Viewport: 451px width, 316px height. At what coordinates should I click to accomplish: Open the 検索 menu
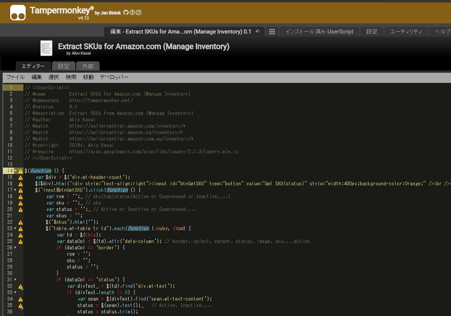[71, 77]
